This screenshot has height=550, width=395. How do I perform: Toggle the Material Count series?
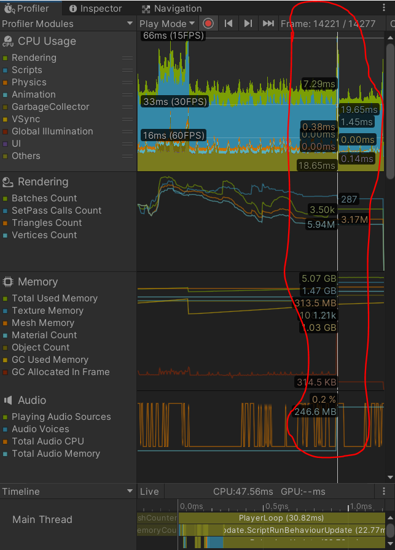[5, 335]
